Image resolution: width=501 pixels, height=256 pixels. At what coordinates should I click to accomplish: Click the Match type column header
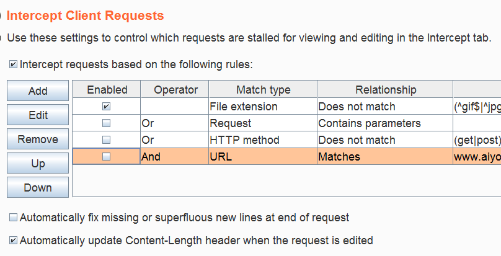pos(263,90)
